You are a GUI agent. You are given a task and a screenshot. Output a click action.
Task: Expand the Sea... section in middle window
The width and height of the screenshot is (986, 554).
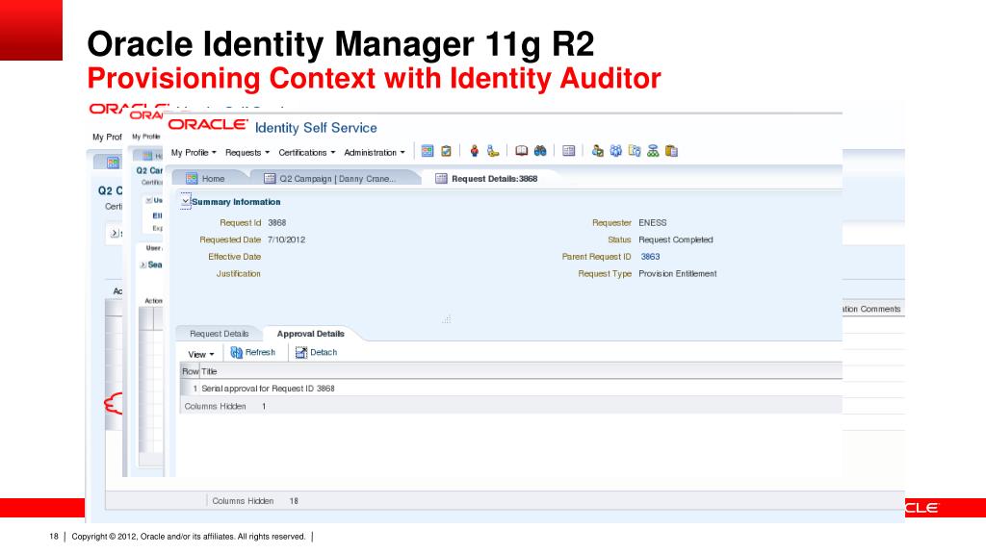[x=143, y=265]
